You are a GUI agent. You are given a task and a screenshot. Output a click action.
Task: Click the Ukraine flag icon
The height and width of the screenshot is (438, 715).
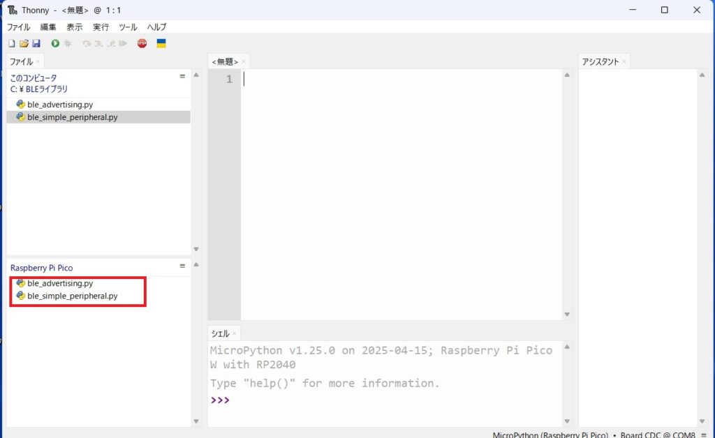[x=161, y=44]
